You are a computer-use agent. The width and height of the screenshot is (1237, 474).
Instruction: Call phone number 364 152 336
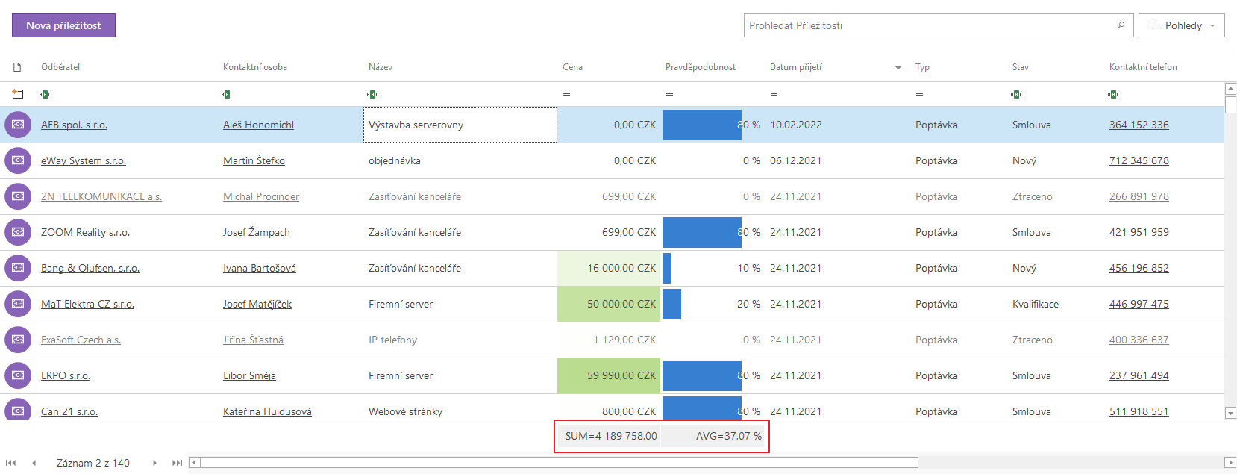(x=1139, y=125)
